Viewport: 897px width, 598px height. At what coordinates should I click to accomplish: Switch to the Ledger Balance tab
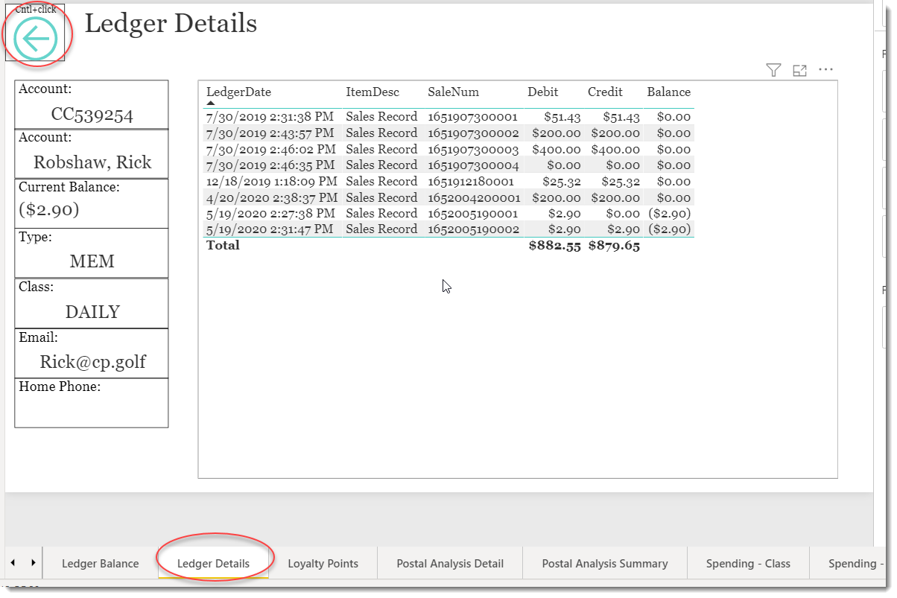pos(101,564)
